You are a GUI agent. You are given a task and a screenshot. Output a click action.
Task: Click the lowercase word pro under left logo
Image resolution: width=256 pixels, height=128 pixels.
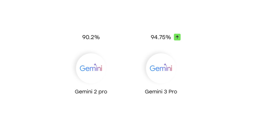(x=103, y=92)
